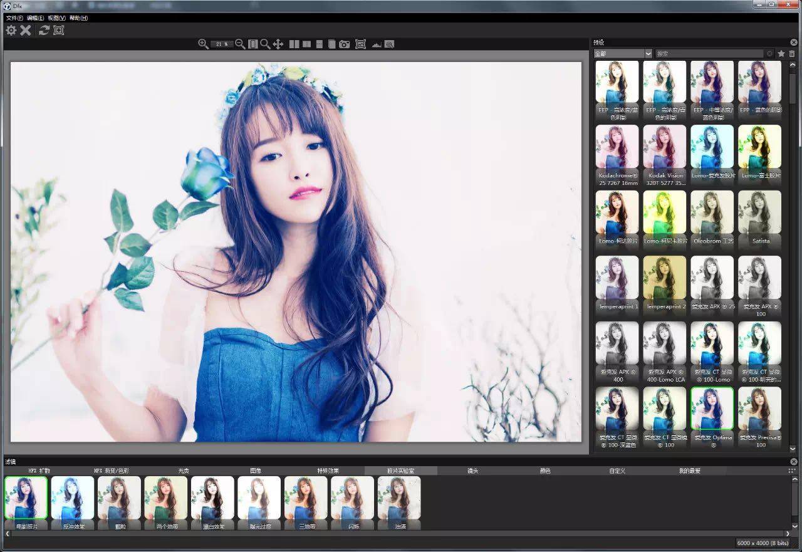Viewport: 802px width, 552px height.
Task: Open the 编辑(E) menu
Action: pyautogui.click(x=36, y=18)
